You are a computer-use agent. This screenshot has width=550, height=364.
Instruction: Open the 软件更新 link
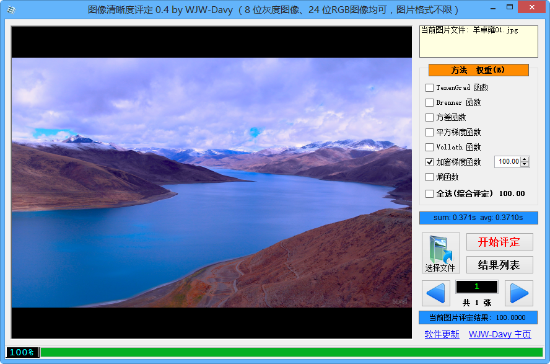(x=442, y=334)
